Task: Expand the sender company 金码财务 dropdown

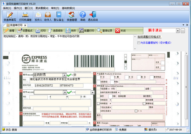Action: coord(65,75)
